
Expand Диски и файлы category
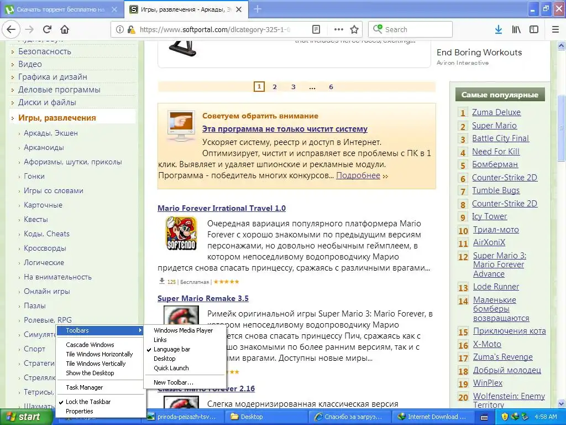tap(47, 102)
